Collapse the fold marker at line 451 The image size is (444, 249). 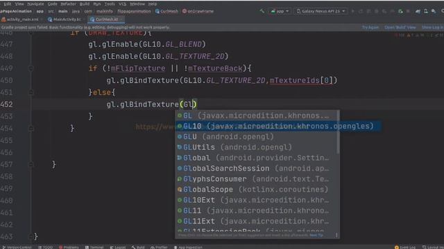[x=31, y=92]
